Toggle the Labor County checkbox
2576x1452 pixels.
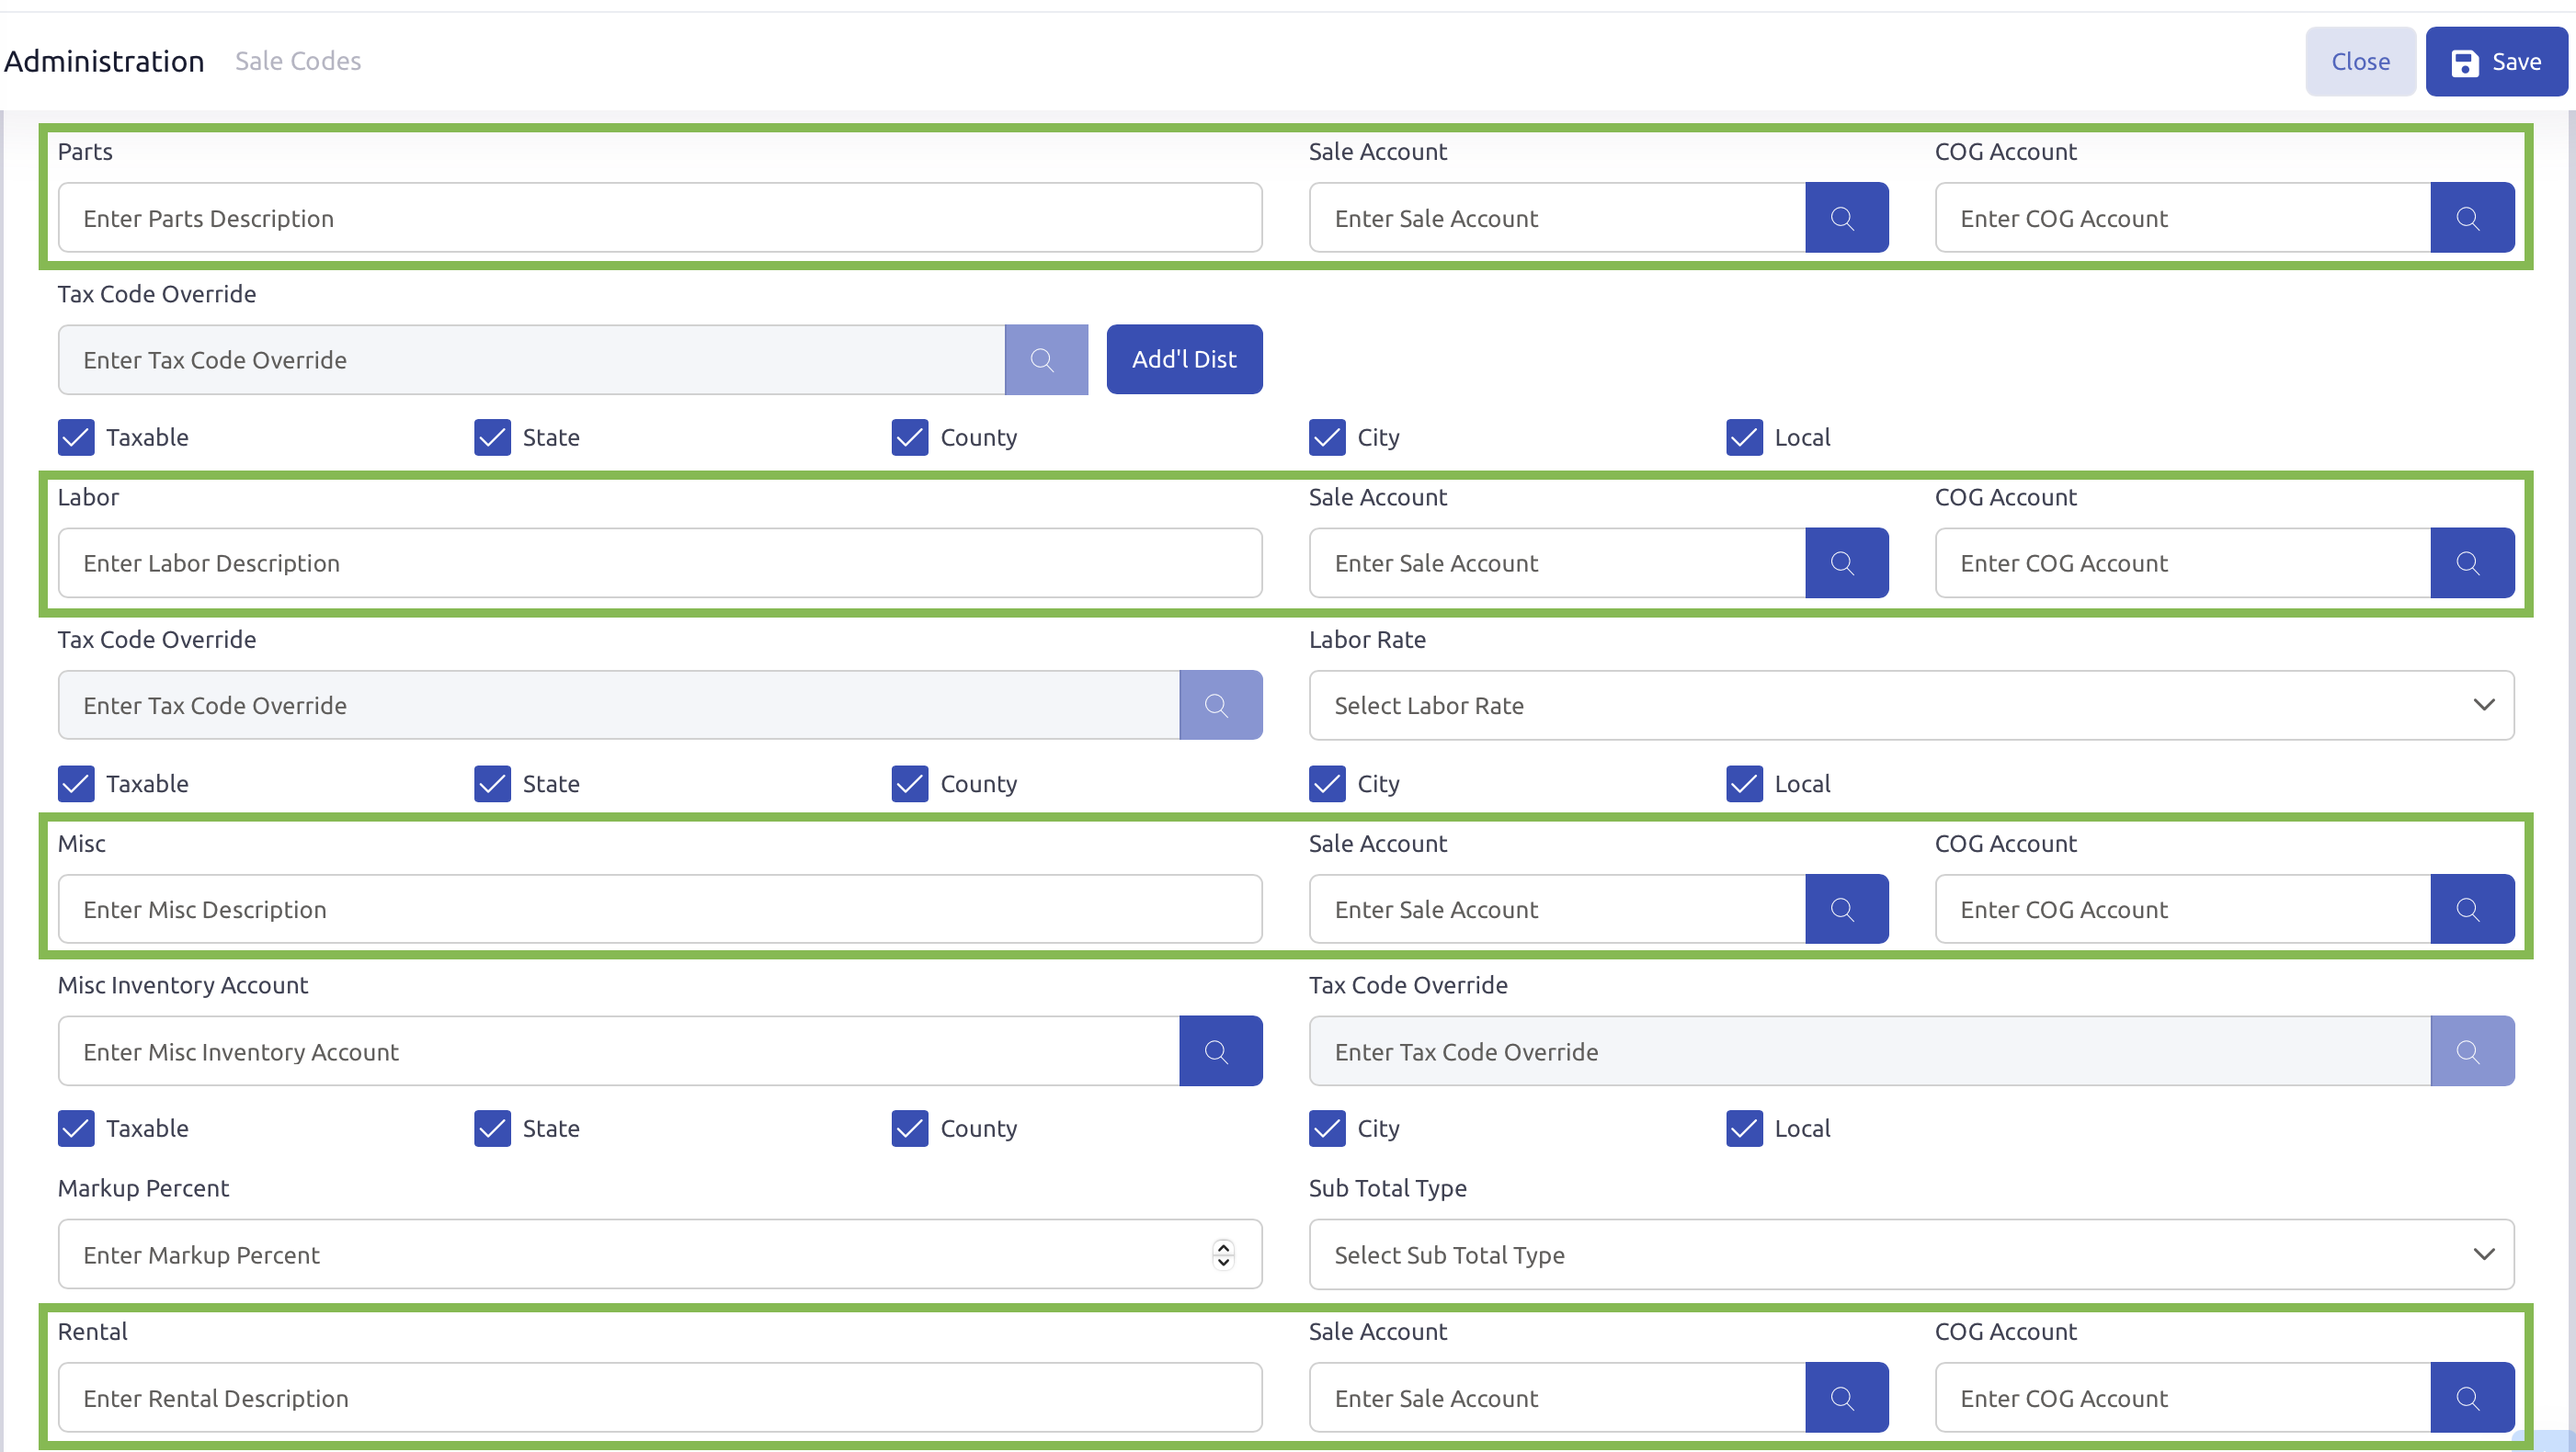pos(909,784)
